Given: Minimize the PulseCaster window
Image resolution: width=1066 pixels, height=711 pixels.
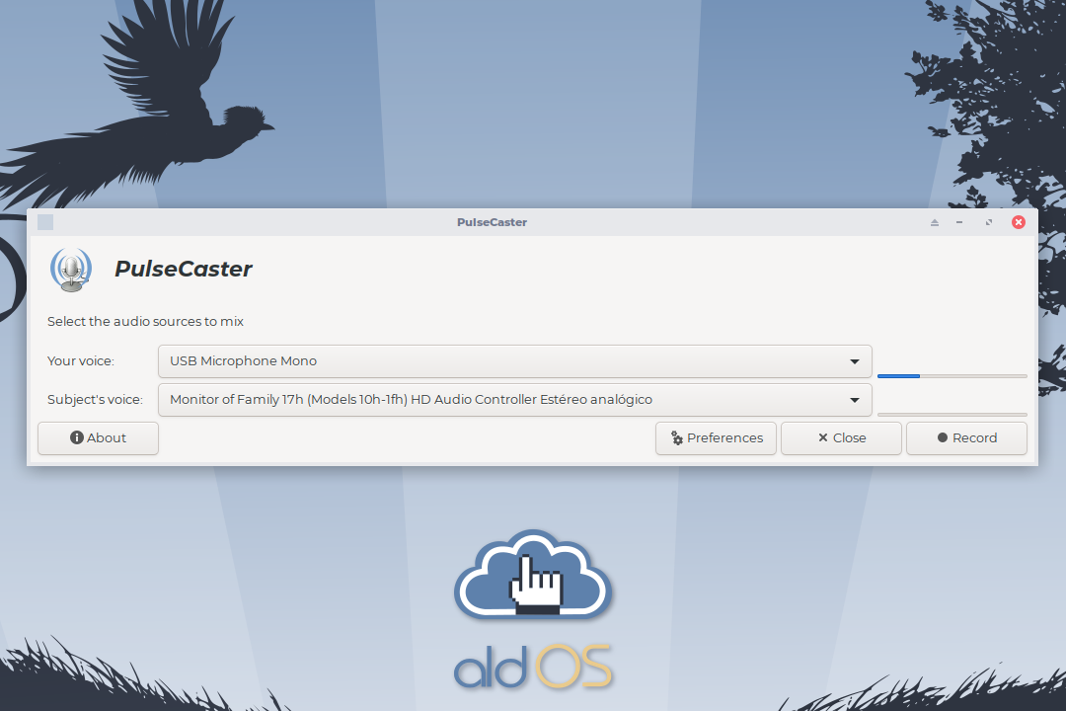Looking at the screenshot, I should click(959, 223).
